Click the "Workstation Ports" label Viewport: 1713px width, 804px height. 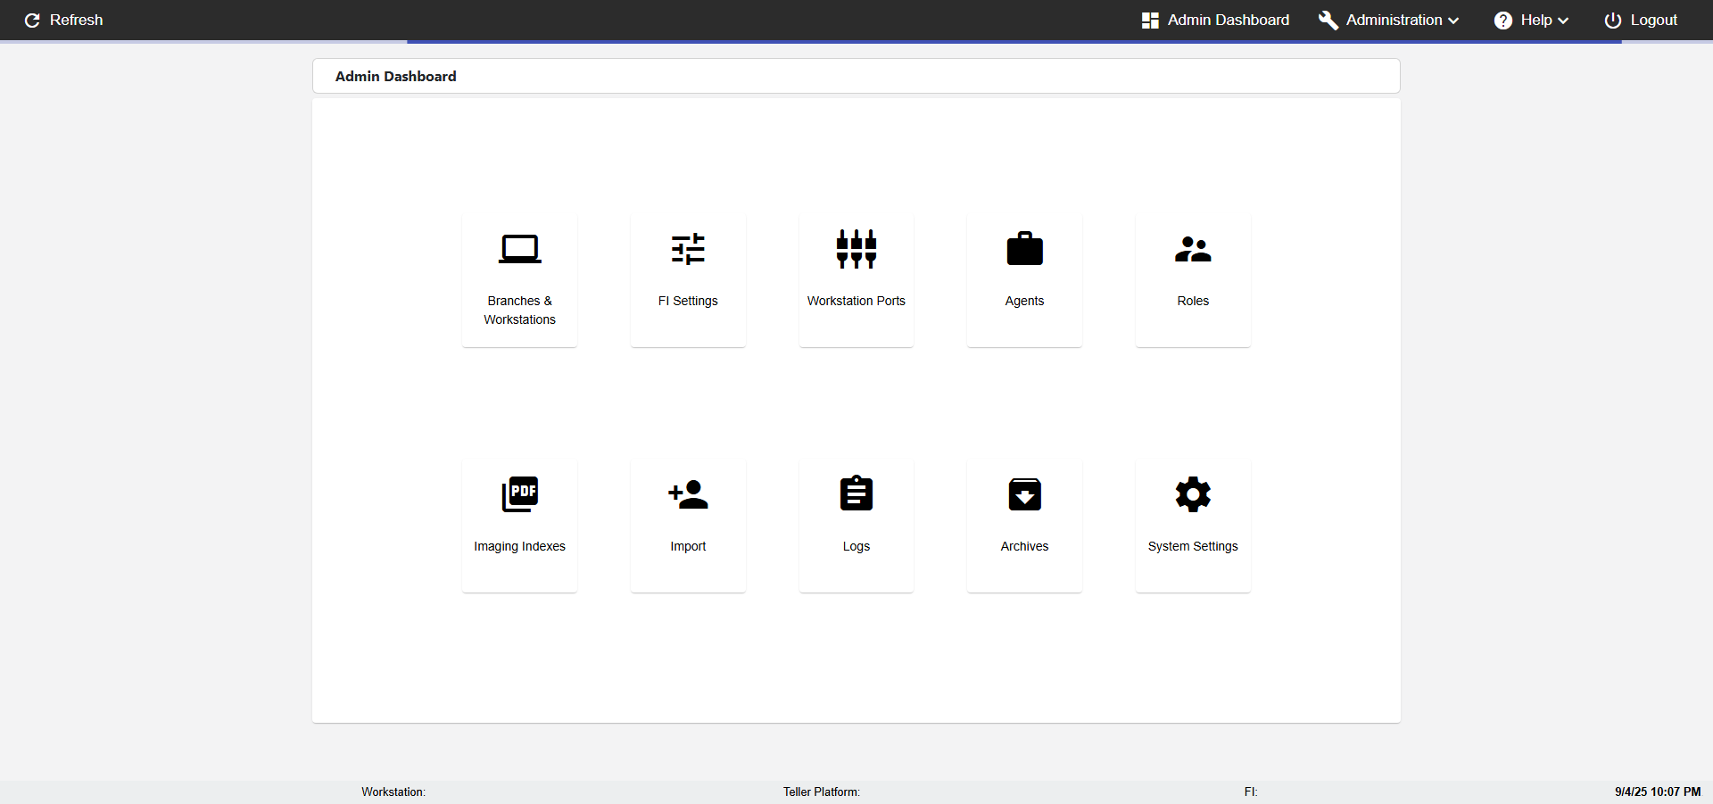(856, 301)
